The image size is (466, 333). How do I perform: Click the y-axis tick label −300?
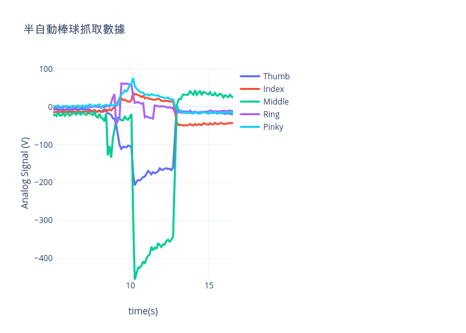(x=43, y=220)
